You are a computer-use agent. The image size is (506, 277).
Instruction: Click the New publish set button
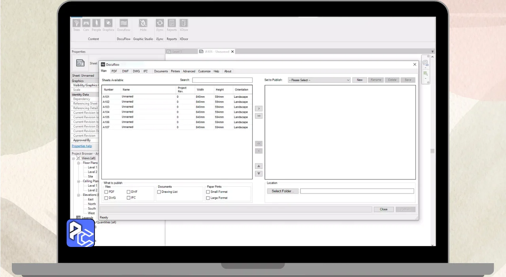360,80
